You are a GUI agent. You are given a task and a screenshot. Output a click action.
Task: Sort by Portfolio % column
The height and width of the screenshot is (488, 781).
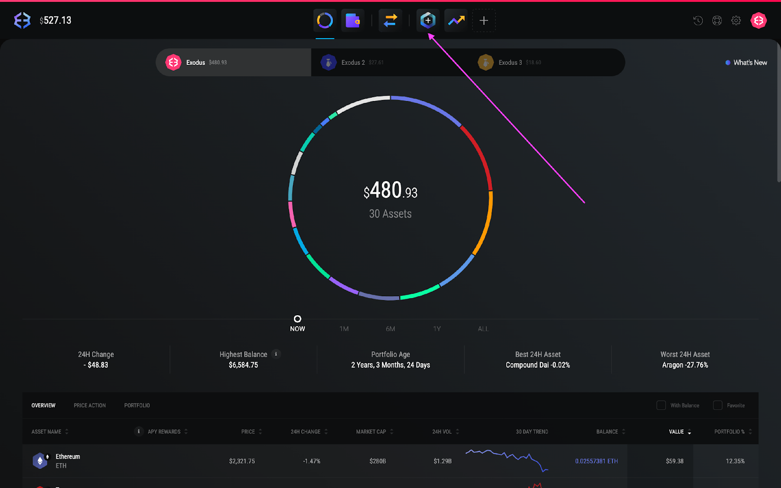733,432
